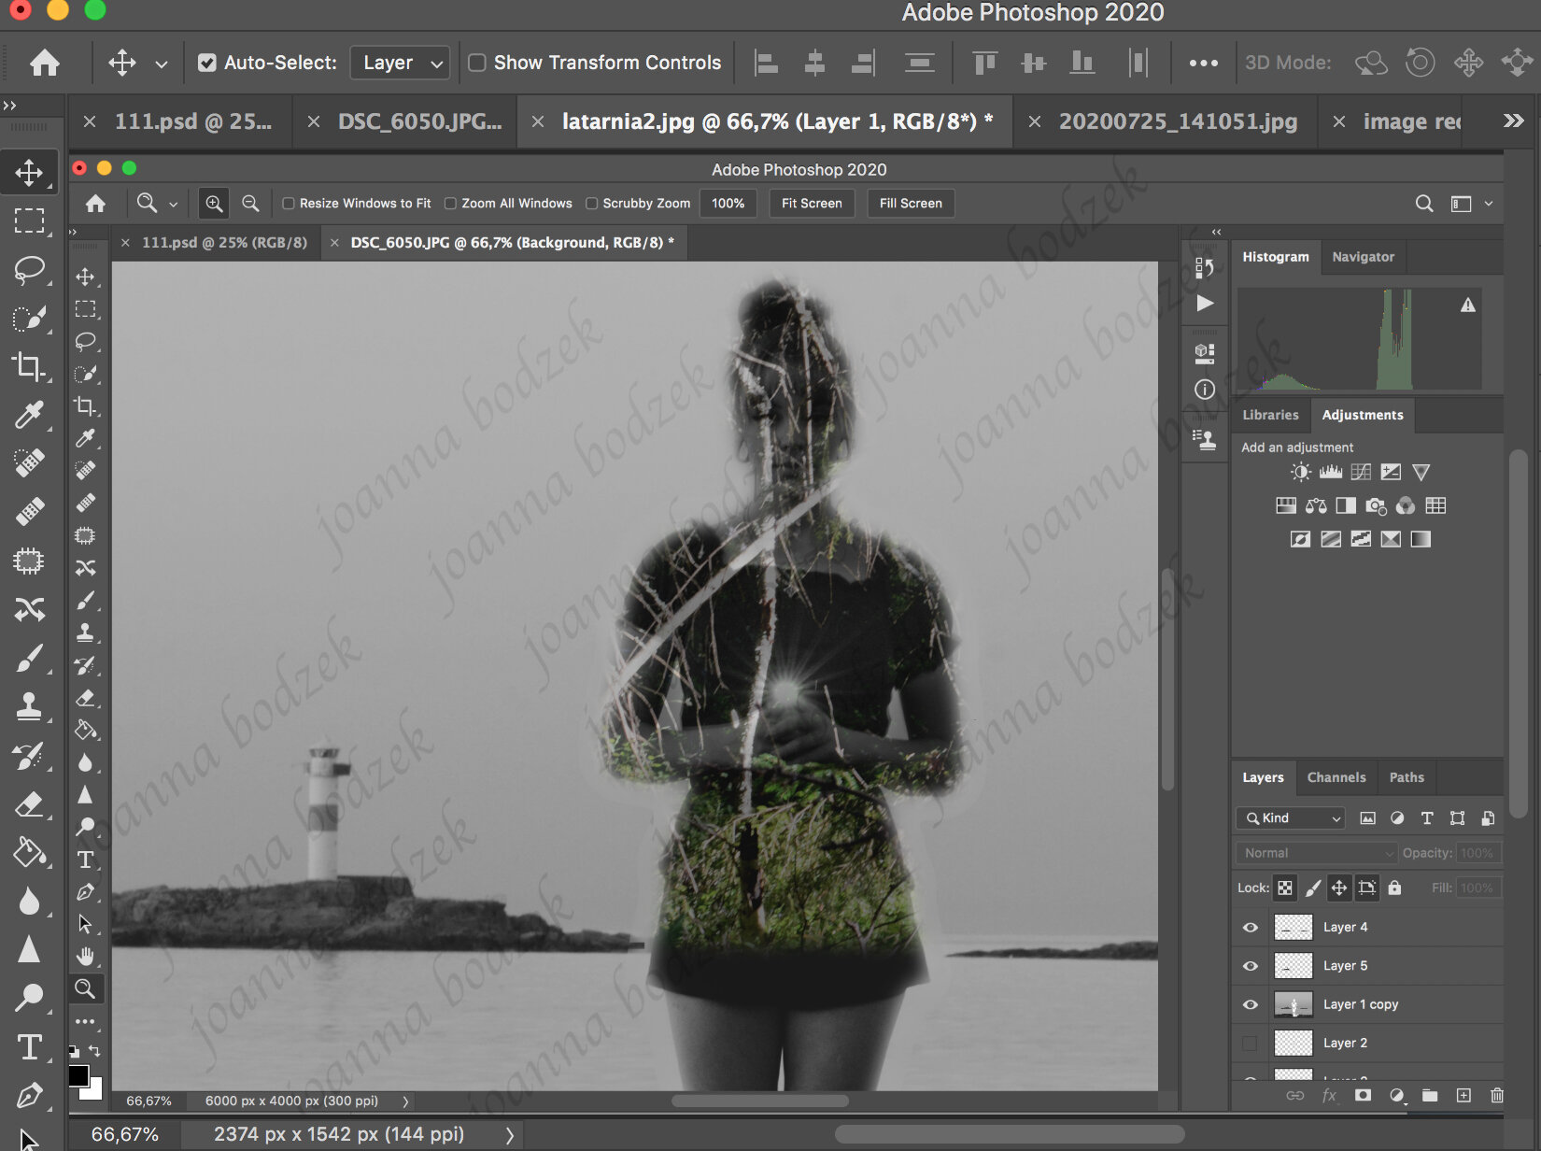Open the Normal blend mode dropdown
The height and width of the screenshot is (1151, 1541).
(1316, 853)
